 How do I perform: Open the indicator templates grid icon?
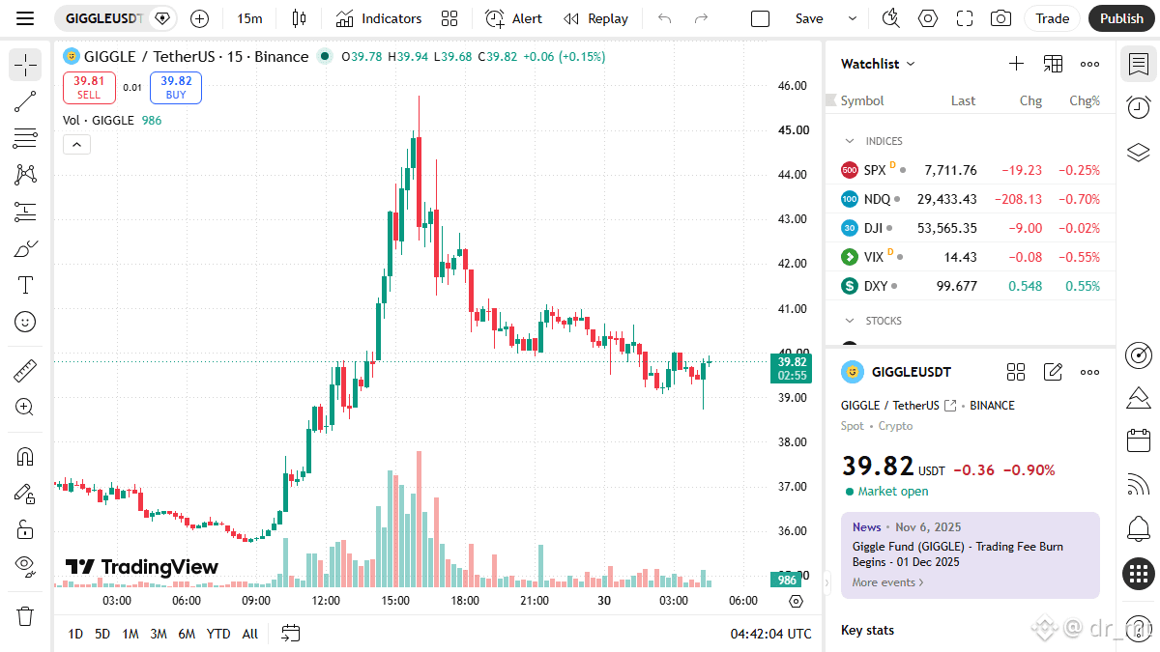[449, 18]
